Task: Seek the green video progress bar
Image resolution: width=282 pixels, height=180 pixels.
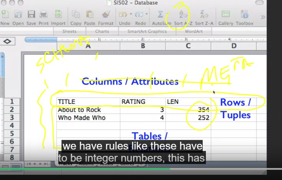Action: click(85, 169)
